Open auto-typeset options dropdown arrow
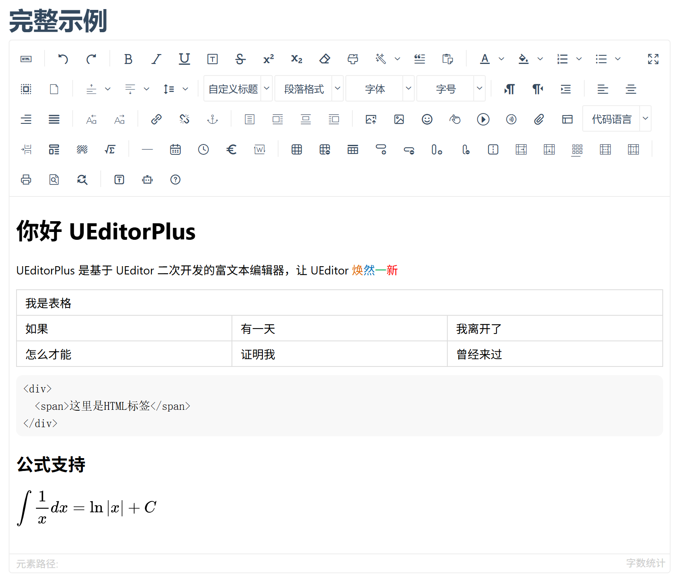Image resolution: width=678 pixels, height=584 pixels. pyautogui.click(x=397, y=59)
